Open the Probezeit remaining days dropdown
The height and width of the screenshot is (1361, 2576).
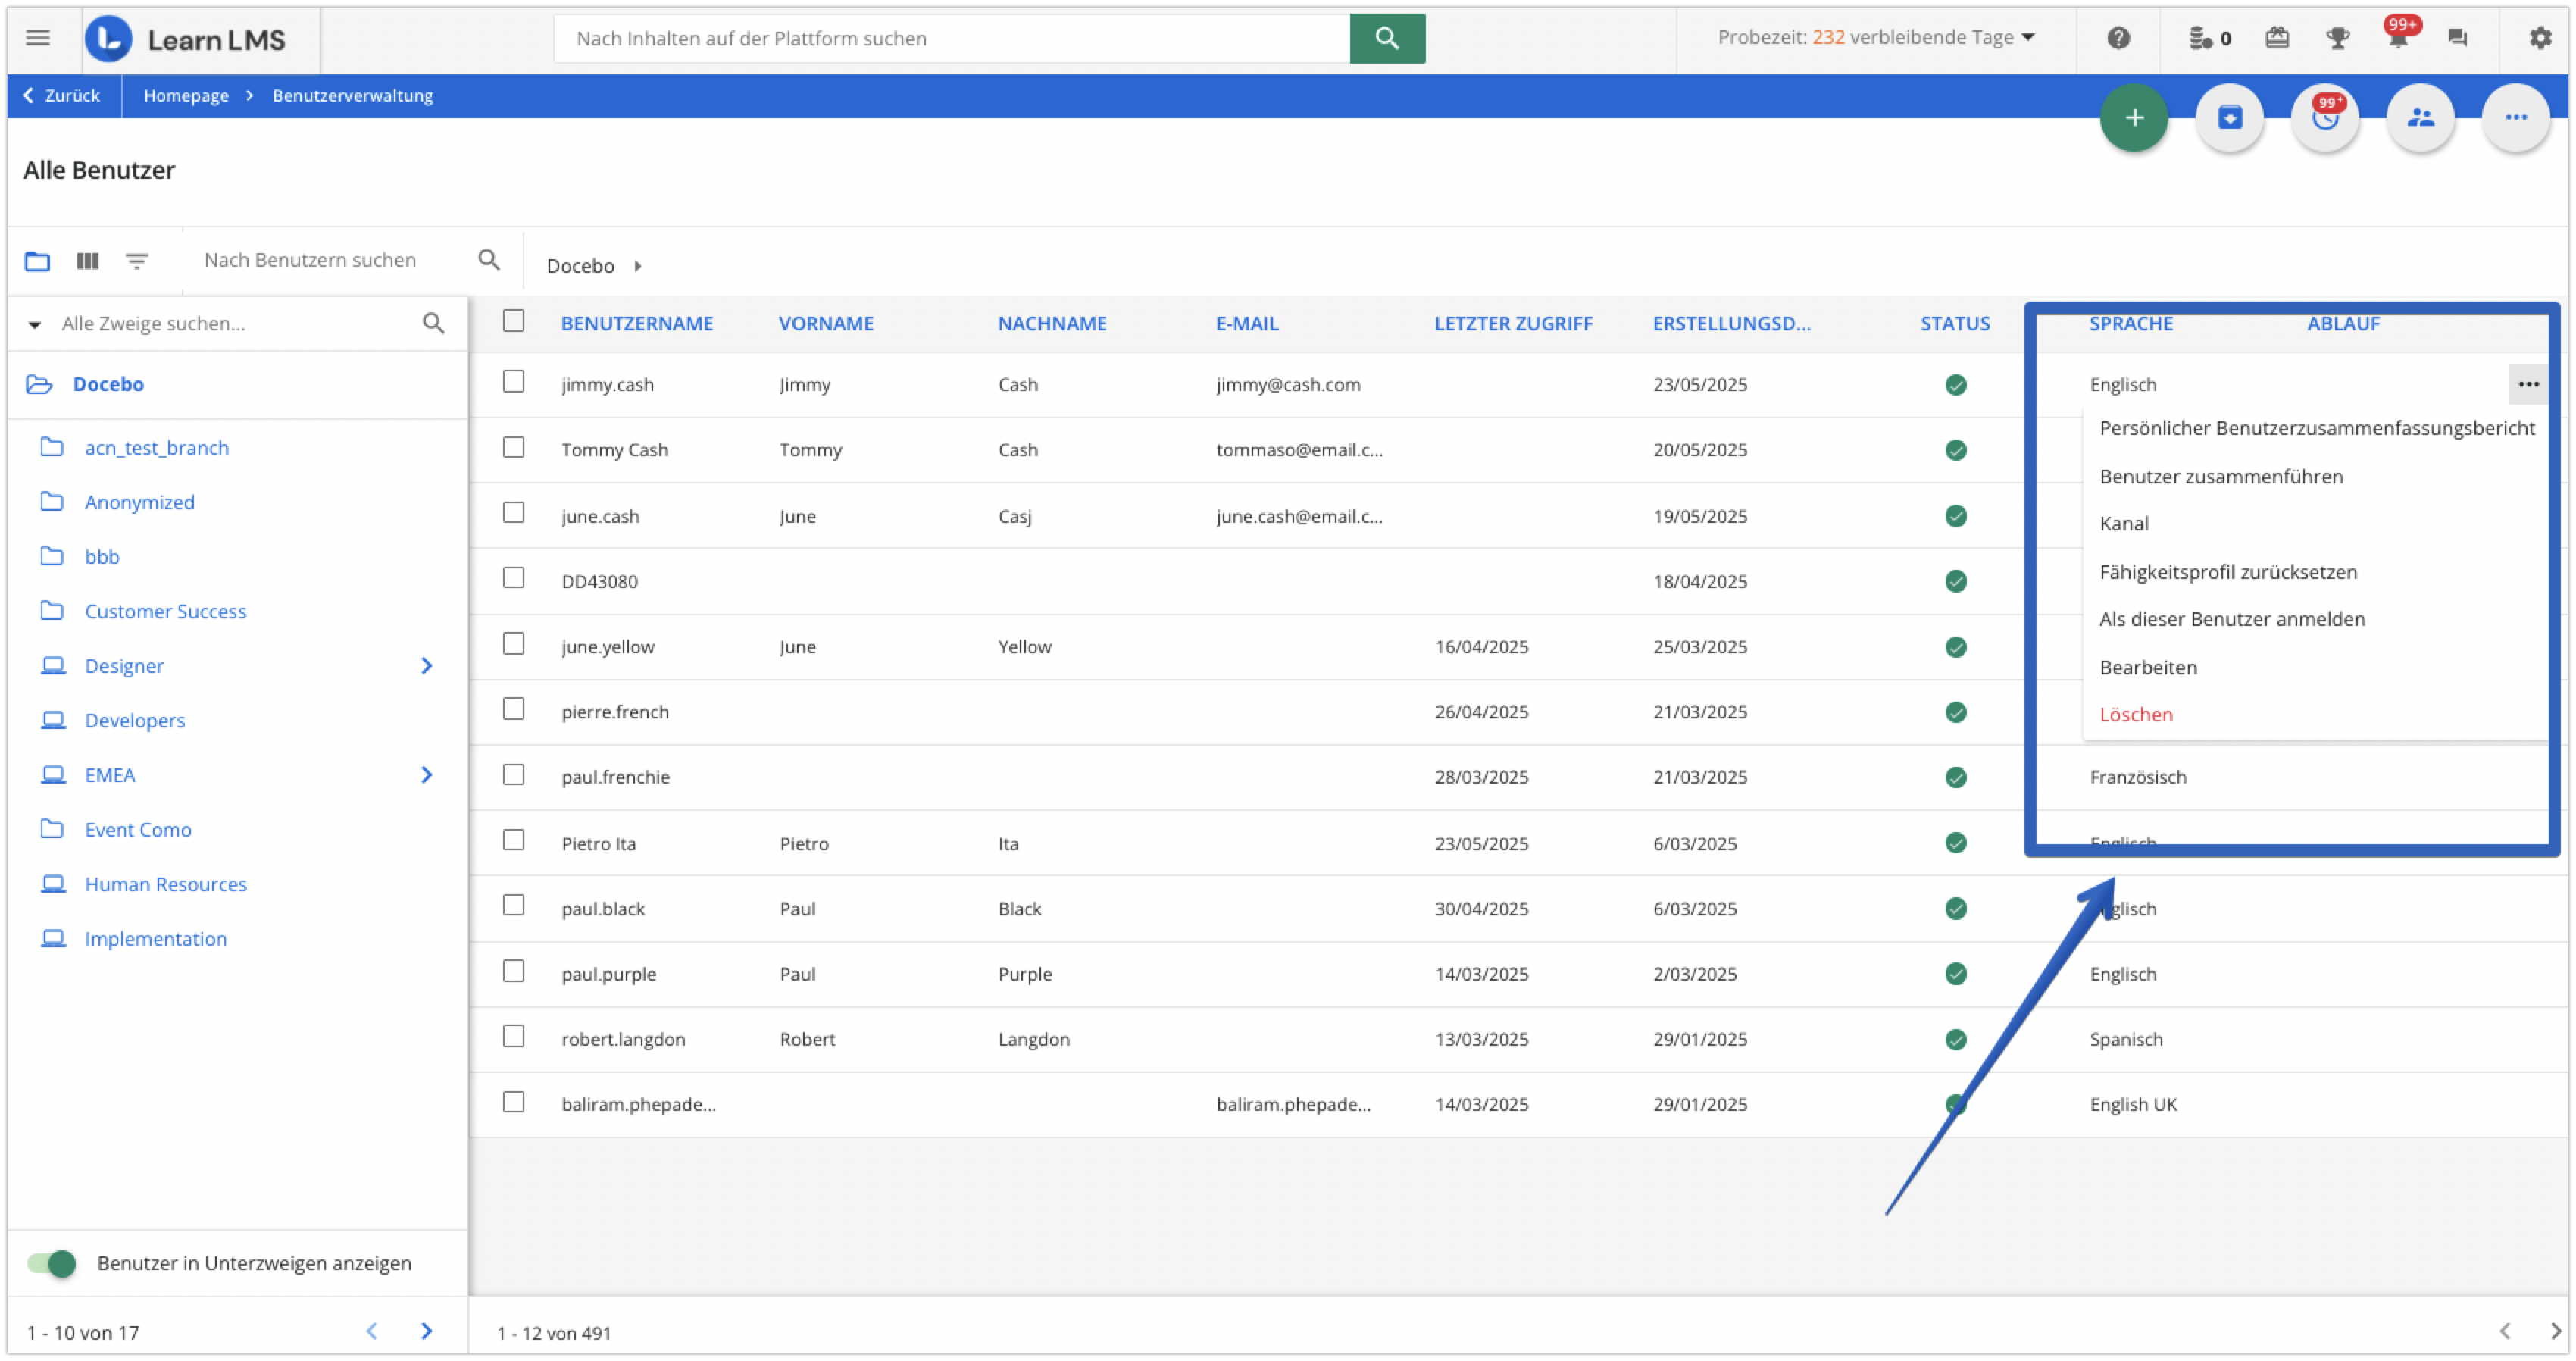pos(1876,38)
